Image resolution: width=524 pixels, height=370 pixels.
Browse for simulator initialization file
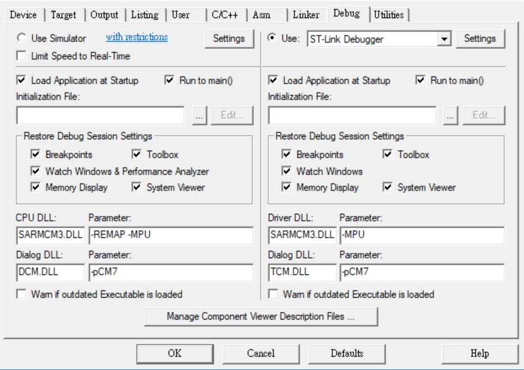[x=199, y=116]
